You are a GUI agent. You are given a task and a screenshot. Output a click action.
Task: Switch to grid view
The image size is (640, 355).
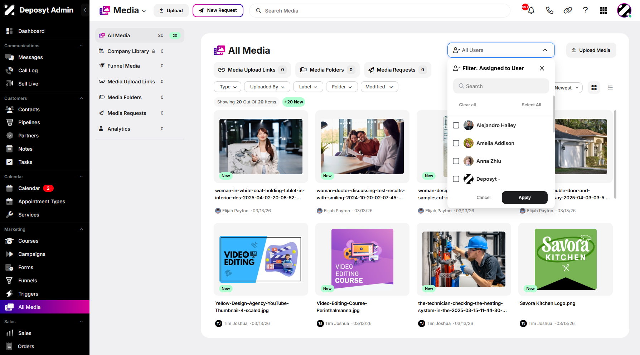click(x=594, y=88)
